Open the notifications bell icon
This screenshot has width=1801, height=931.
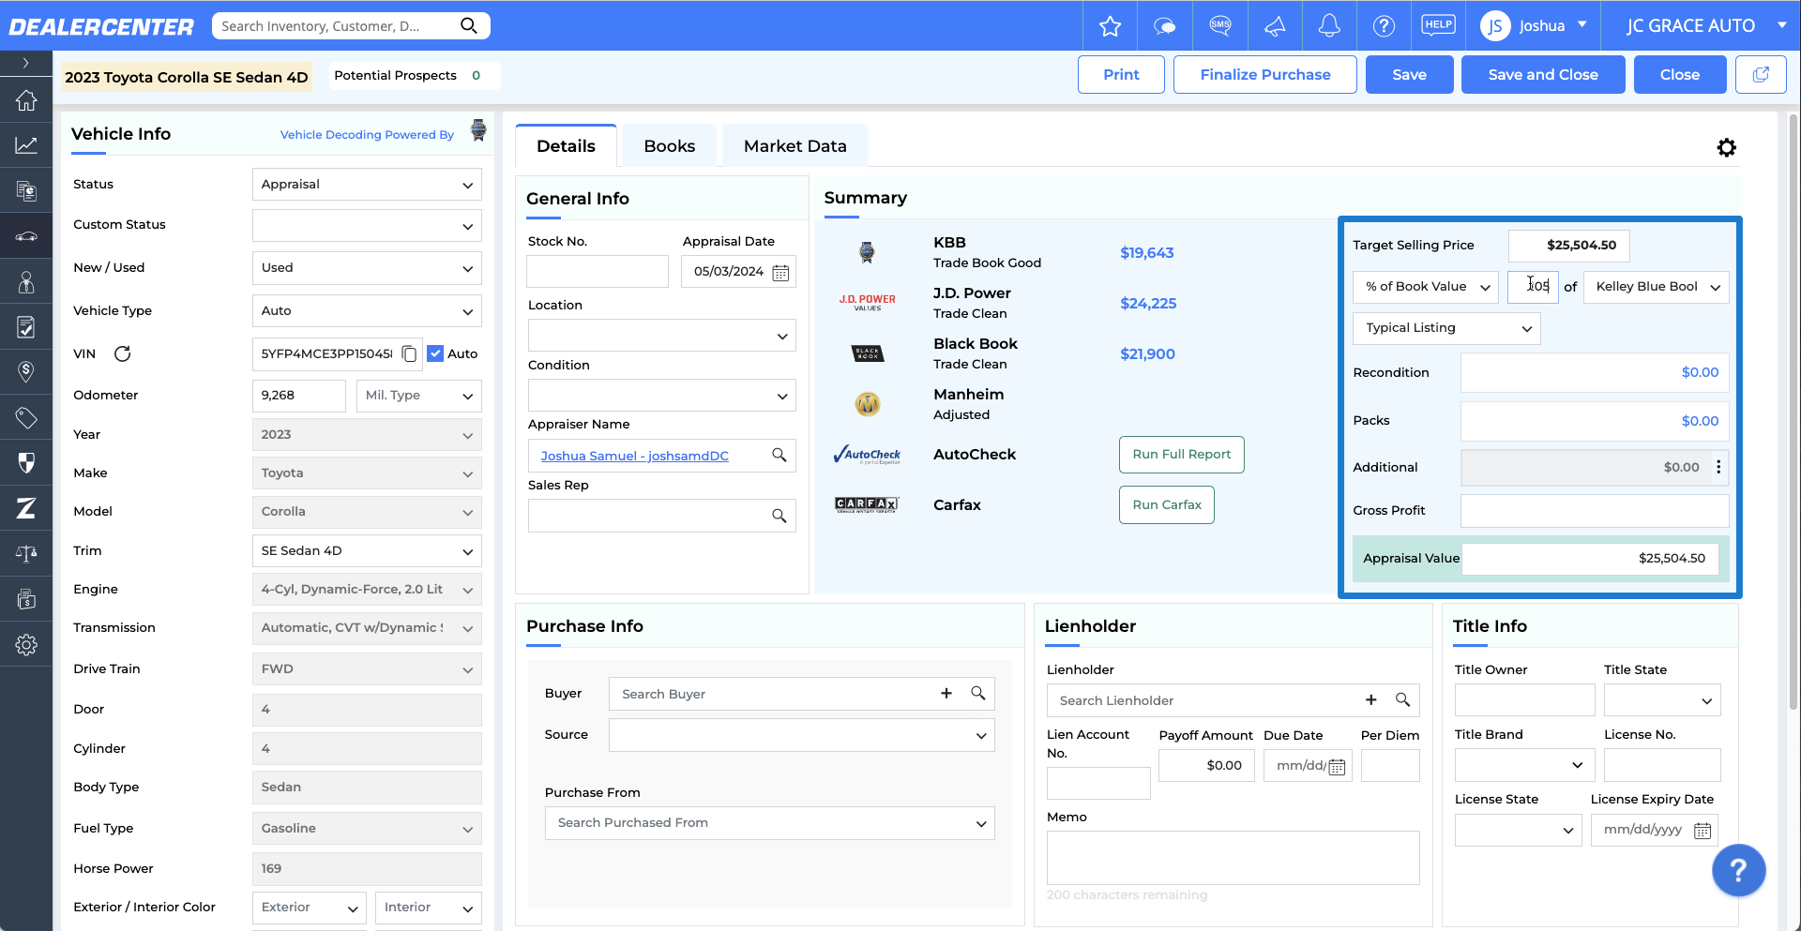click(x=1329, y=26)
